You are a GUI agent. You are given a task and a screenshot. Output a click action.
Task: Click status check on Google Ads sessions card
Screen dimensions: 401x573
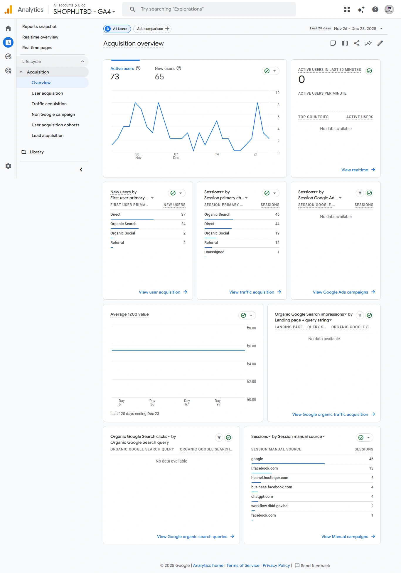370,193
